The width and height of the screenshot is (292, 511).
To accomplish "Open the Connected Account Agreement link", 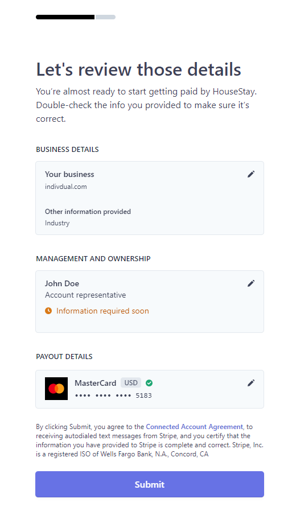I will (x=194, y=427).
